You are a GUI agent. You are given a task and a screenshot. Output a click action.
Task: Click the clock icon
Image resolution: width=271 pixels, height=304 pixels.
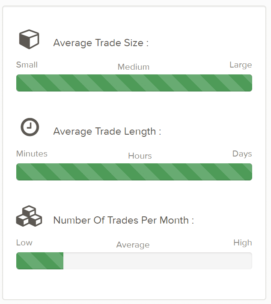30,127
